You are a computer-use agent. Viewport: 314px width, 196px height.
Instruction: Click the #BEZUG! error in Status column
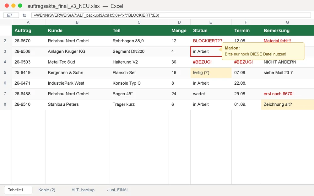click(x=211, y=62)
